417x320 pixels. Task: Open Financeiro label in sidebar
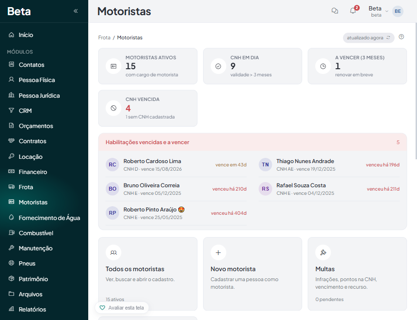33,172
